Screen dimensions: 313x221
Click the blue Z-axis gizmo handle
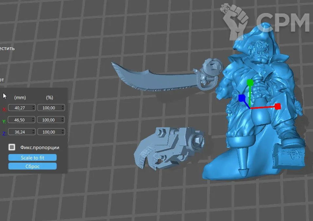tap(242, 98)
